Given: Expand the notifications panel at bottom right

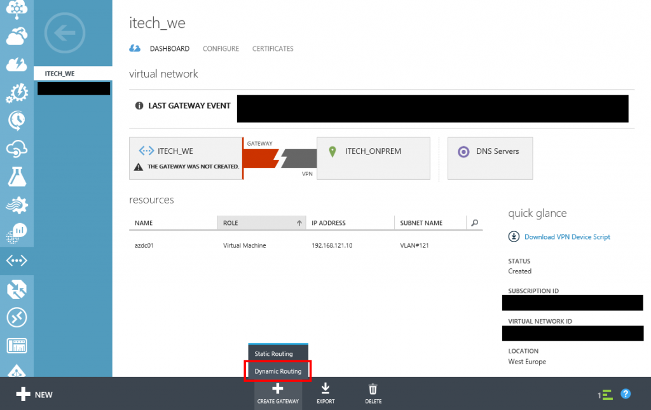Looking at the screenshot, I should 605,394.
